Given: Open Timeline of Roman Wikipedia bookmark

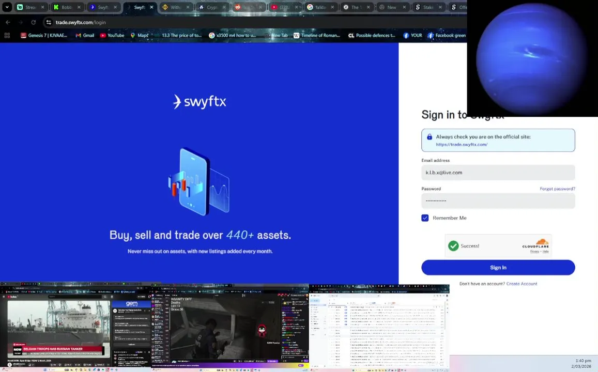Looking at the screenshot, I should (x=316, y=36).
